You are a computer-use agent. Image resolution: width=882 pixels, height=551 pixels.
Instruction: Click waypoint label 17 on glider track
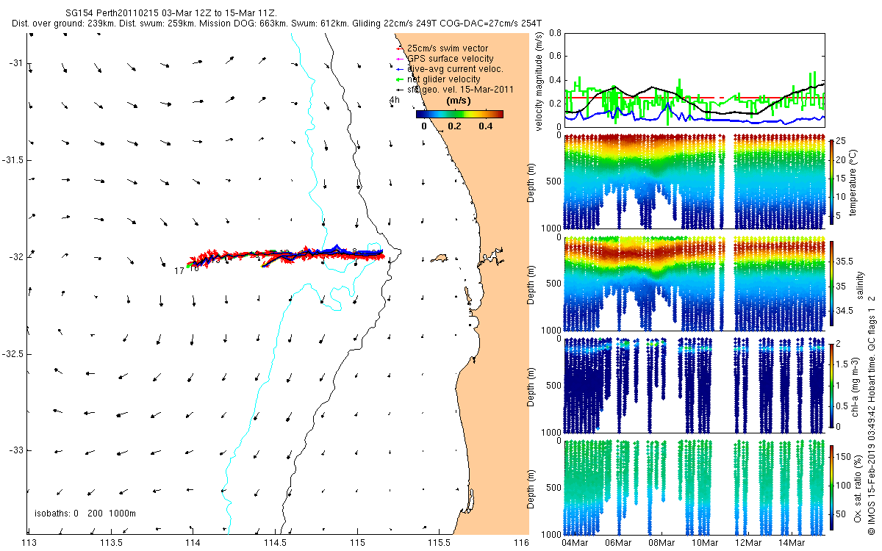[179, 271]
